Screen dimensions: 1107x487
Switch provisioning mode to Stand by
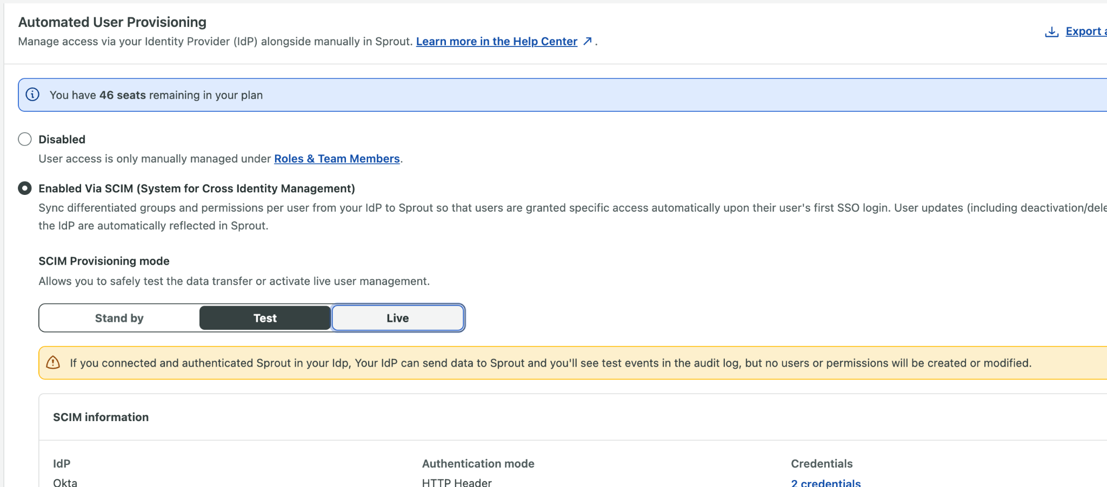tap(119, 318)
